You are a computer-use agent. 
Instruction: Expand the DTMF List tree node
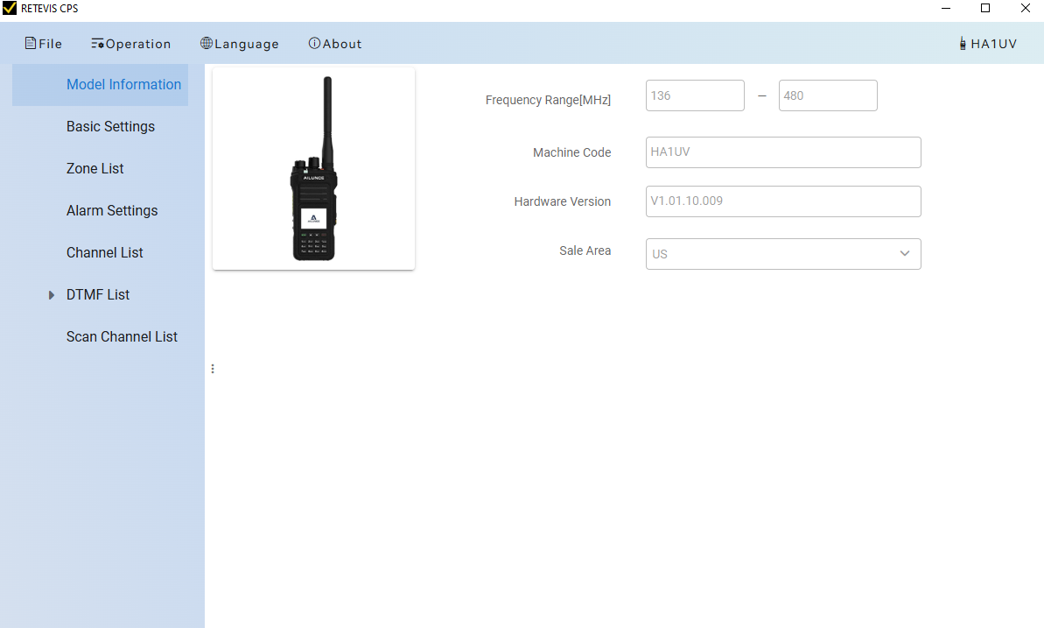point(52,295)
